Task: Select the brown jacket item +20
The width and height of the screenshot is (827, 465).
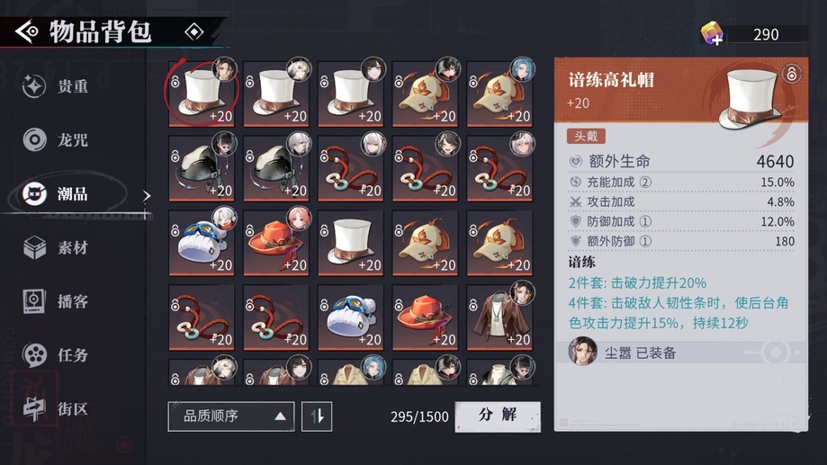Action: [499, 317]
